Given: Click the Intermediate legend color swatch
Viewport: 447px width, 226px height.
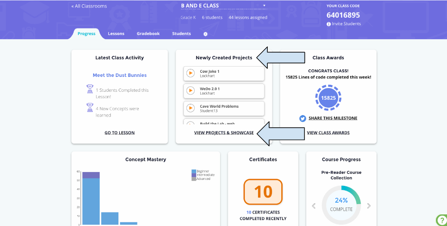Looking at the screenshot, I should pos(194,175).
